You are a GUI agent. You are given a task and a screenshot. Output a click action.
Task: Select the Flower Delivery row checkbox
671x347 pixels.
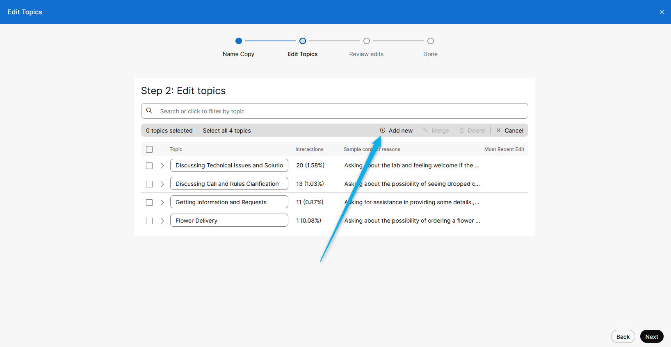click(x=149, y=221)
